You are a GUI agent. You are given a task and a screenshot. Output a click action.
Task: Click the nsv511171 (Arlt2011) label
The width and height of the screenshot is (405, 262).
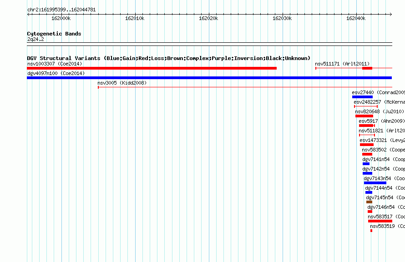click(x=342, y=64)
